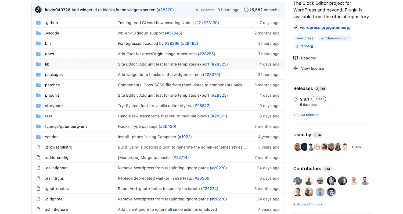
Task: Visit wordpress.org/gutenberg/ website link
Action: (325, 27)
